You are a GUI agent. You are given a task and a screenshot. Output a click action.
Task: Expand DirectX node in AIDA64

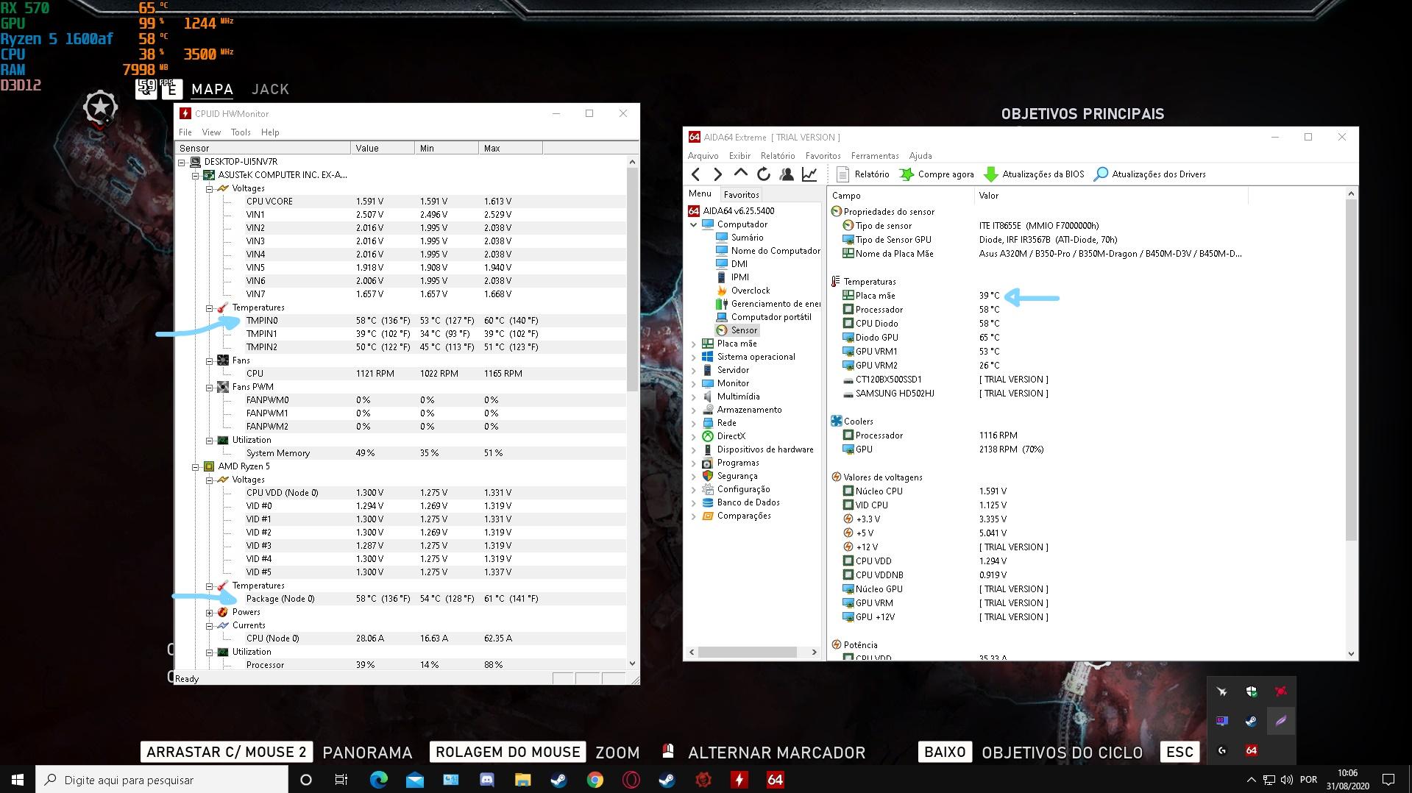(693, 436)
